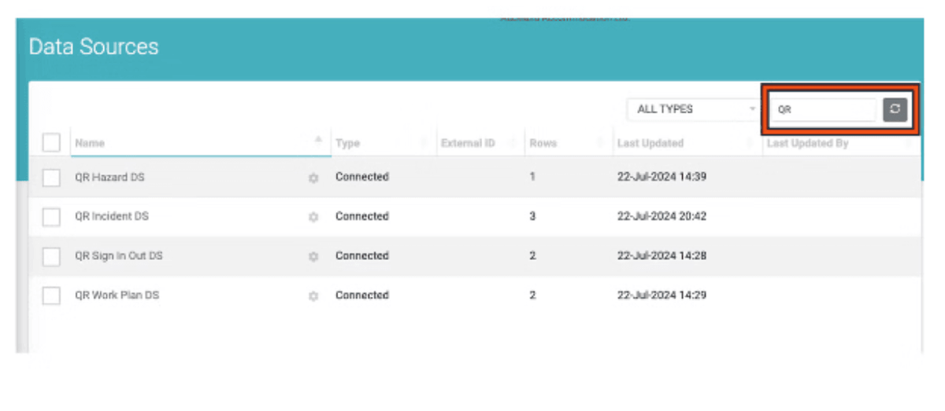
Task: Select the QR Hazard DS row checkbox
Action: click(x=51, y=178)
